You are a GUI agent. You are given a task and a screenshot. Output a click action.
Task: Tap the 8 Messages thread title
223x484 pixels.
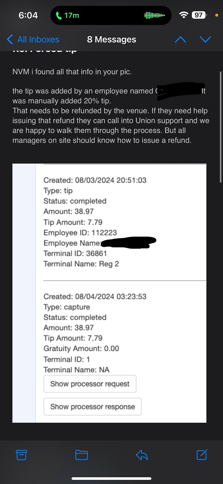[111, 40]
